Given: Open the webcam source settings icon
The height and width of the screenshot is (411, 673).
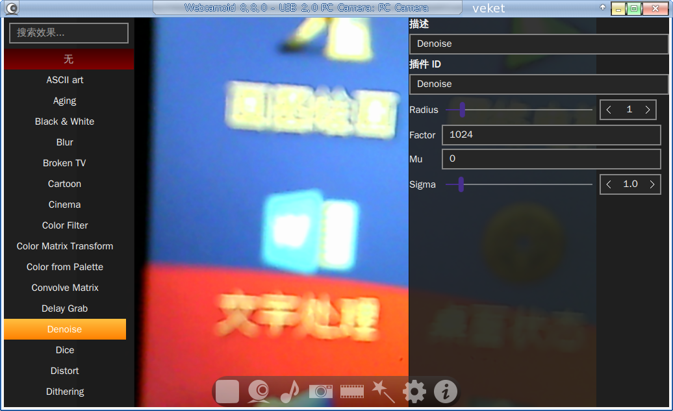Looking at the screenshot, I should click(x=259, y=392).
